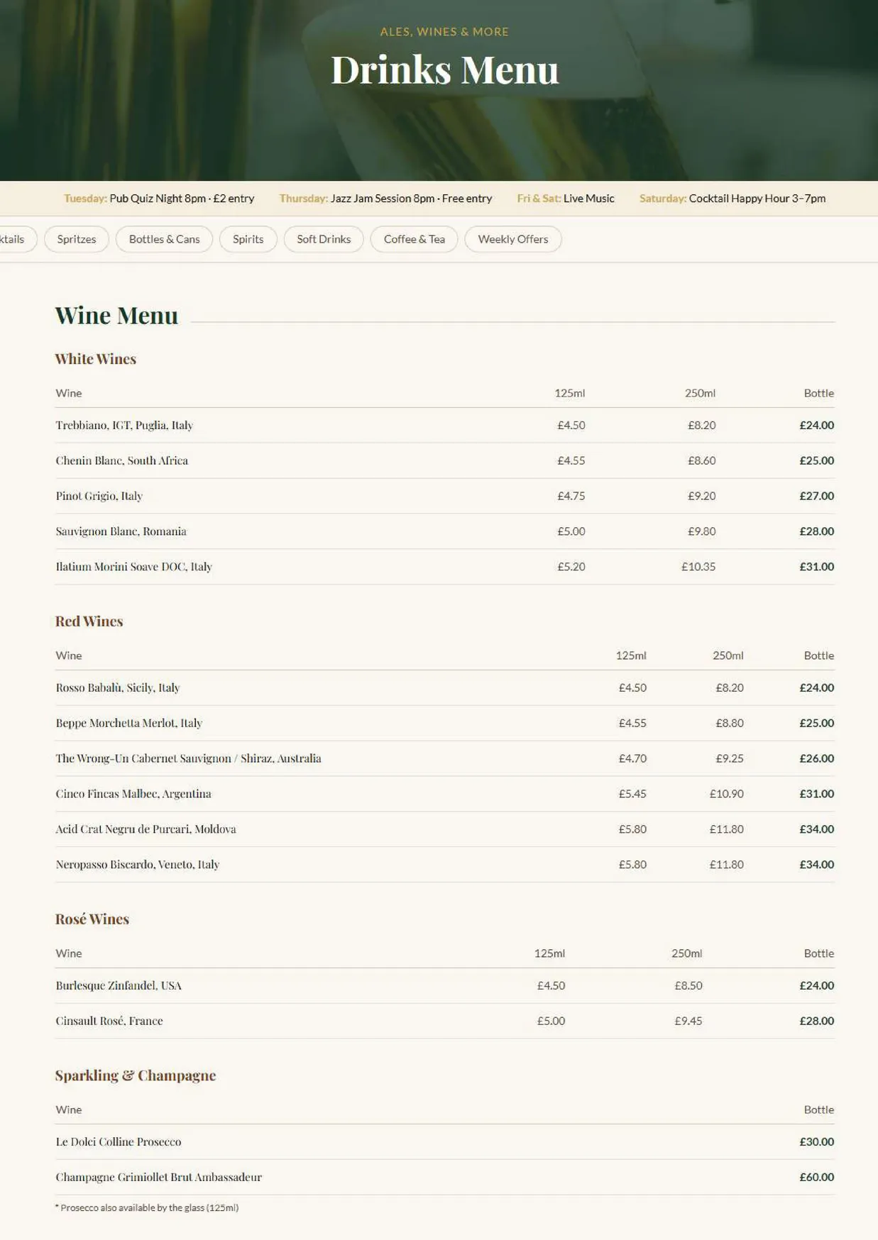Screen dimensions: 878x1240
Task: Click £31.00 bottle price for Ilatium Morini Soave
Action: (x=816, y=567)
